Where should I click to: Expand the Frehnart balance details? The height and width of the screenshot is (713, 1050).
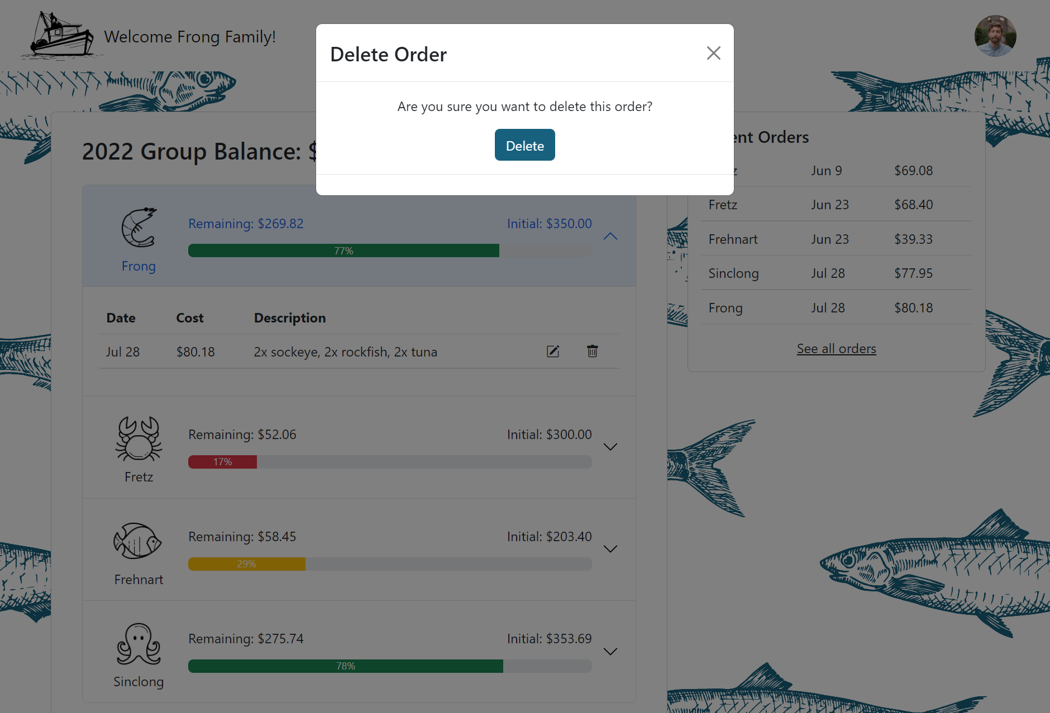click(610, 548)
